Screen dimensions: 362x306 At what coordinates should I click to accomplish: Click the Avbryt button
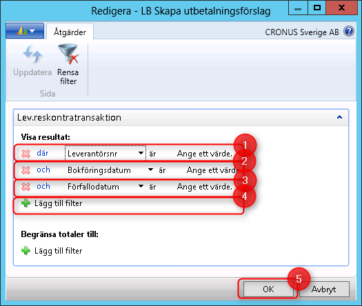click(x=324, y=289)
